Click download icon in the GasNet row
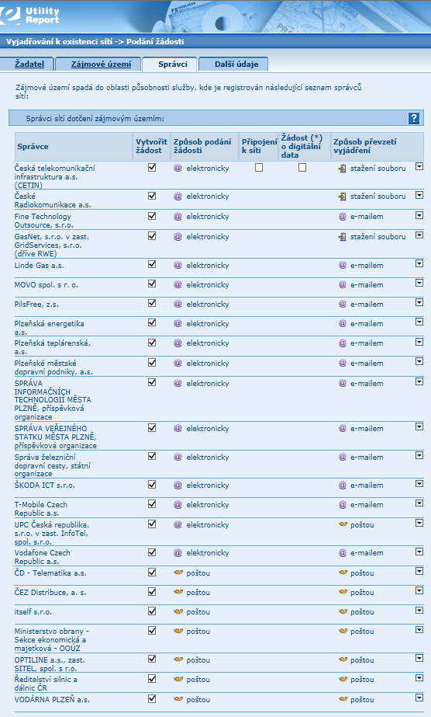This screenshot has height=717, width=431. pyautogui.click(x=342, y=237)
